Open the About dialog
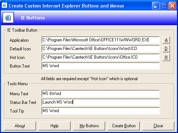The width and height of the screenshot is (178, 133). click(x=20, y=126)
